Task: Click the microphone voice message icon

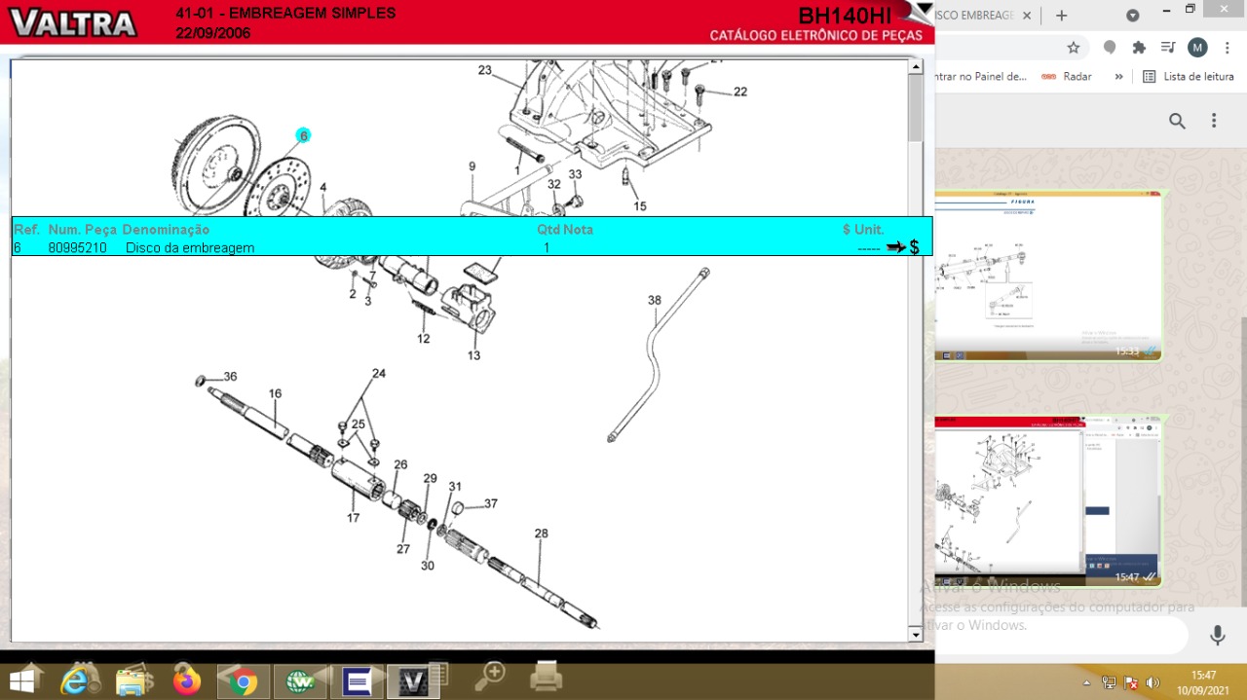Action: pyautogui.click(x=1217, y=635)
